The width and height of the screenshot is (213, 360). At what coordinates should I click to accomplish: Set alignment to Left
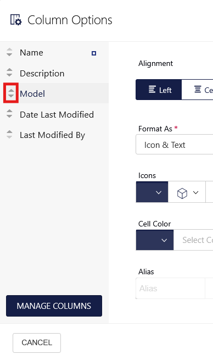159,90
